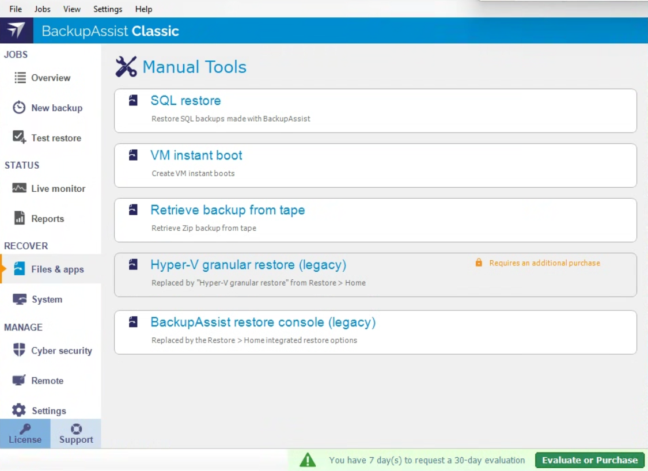The image size is (648, 471).
Task: Open Overview list icon in sidebar
Action: pos(20,78)
